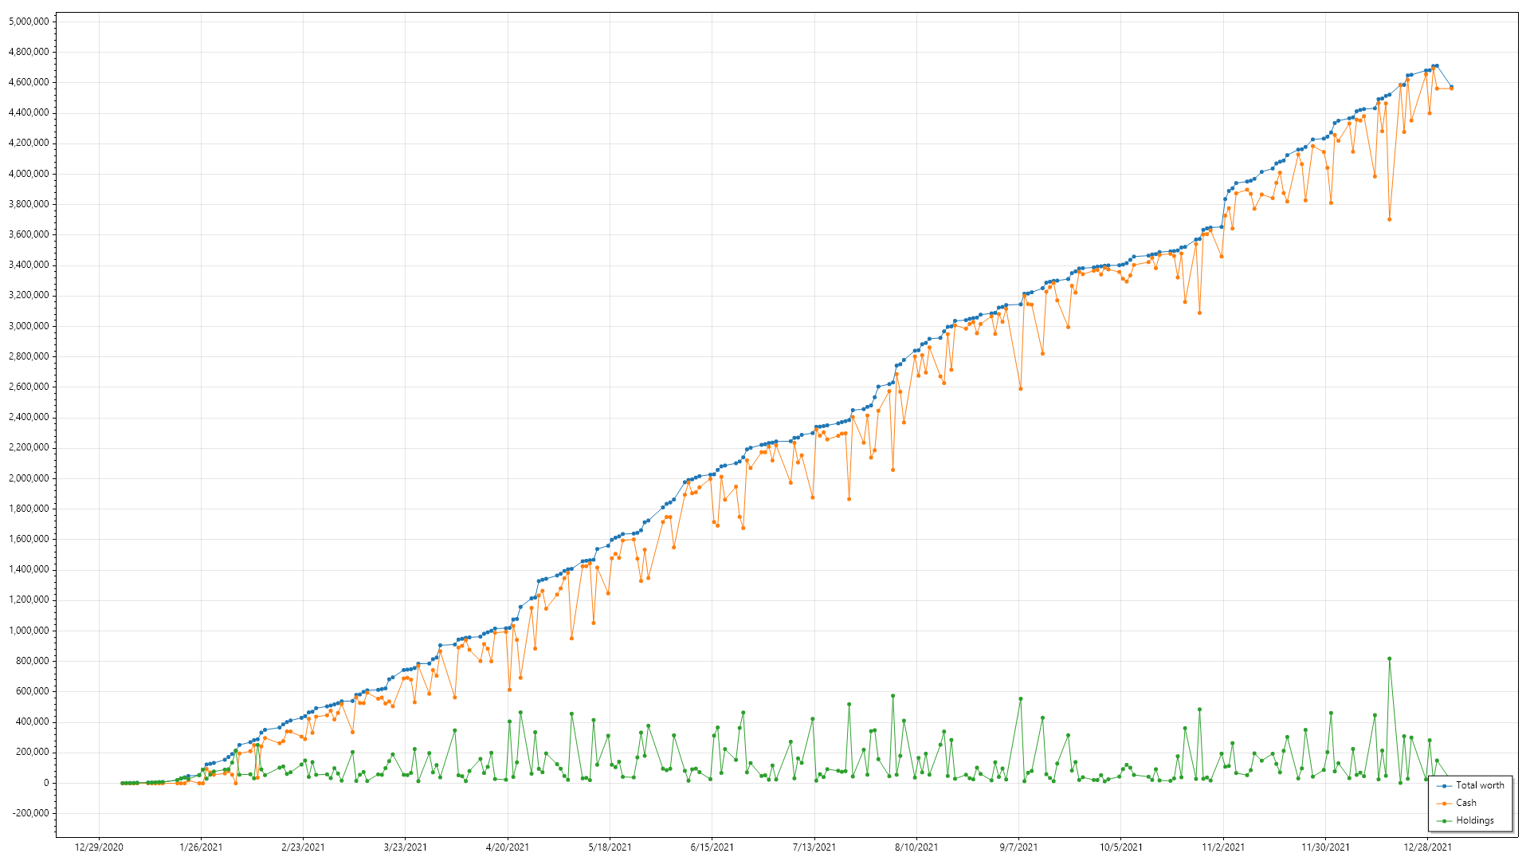This screenshot has height=861, width=1530.
Task: Click the 0 value y-axis label
Action: click(45, 783)
